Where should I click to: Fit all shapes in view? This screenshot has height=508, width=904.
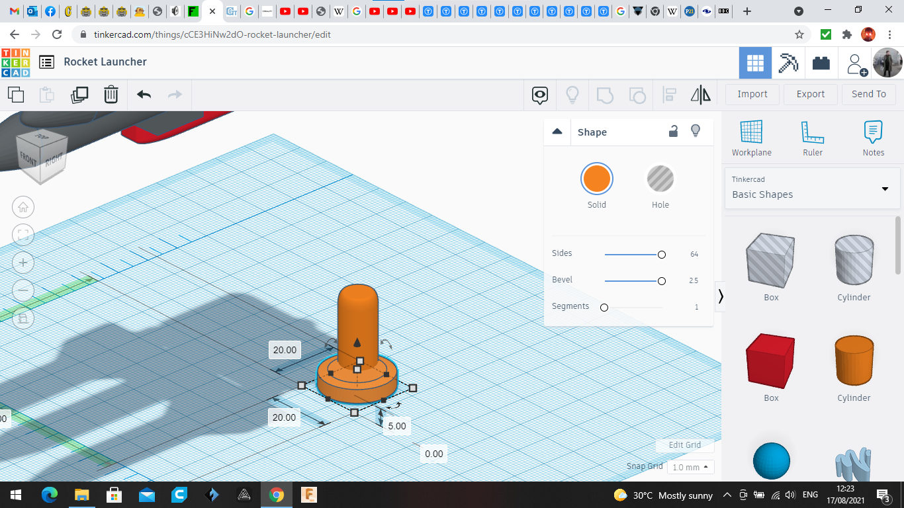(23, 235)
